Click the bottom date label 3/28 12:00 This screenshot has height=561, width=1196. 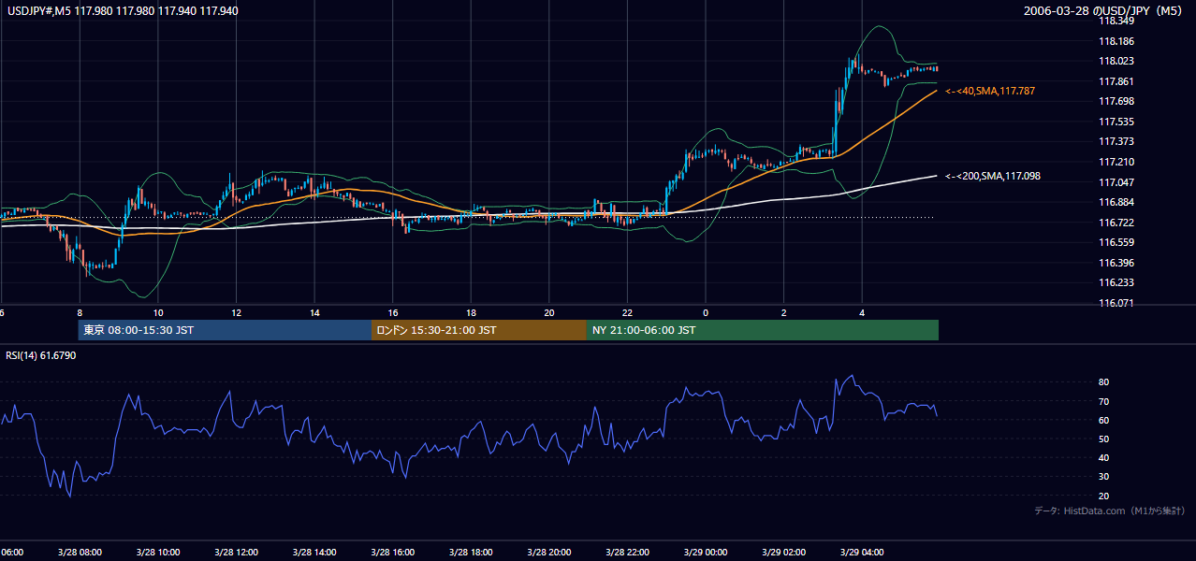coord(236,553)
